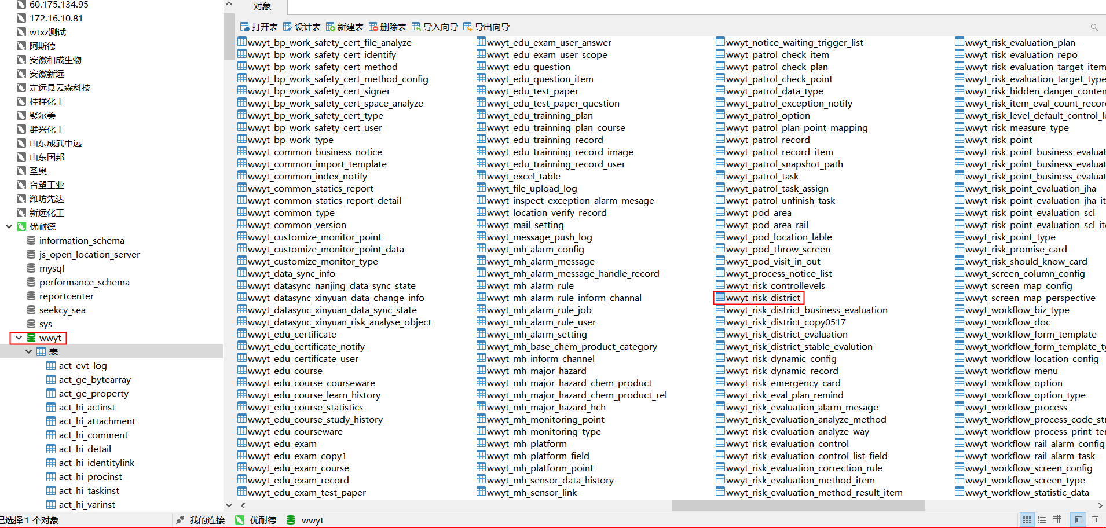
Task: Select table wwyt_common_version
Action: [297, 225]
